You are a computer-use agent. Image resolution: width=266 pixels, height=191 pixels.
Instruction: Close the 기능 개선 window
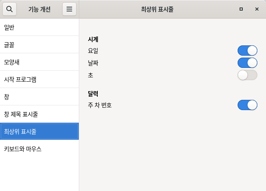(257, 9)
